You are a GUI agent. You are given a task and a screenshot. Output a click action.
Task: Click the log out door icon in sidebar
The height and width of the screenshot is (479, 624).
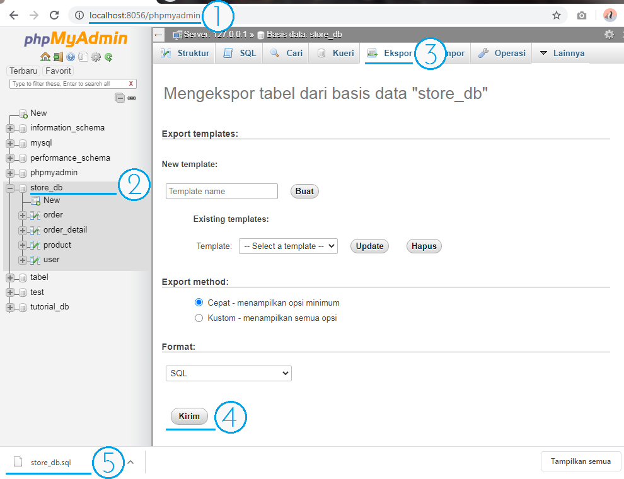click(x=58, y=56)
